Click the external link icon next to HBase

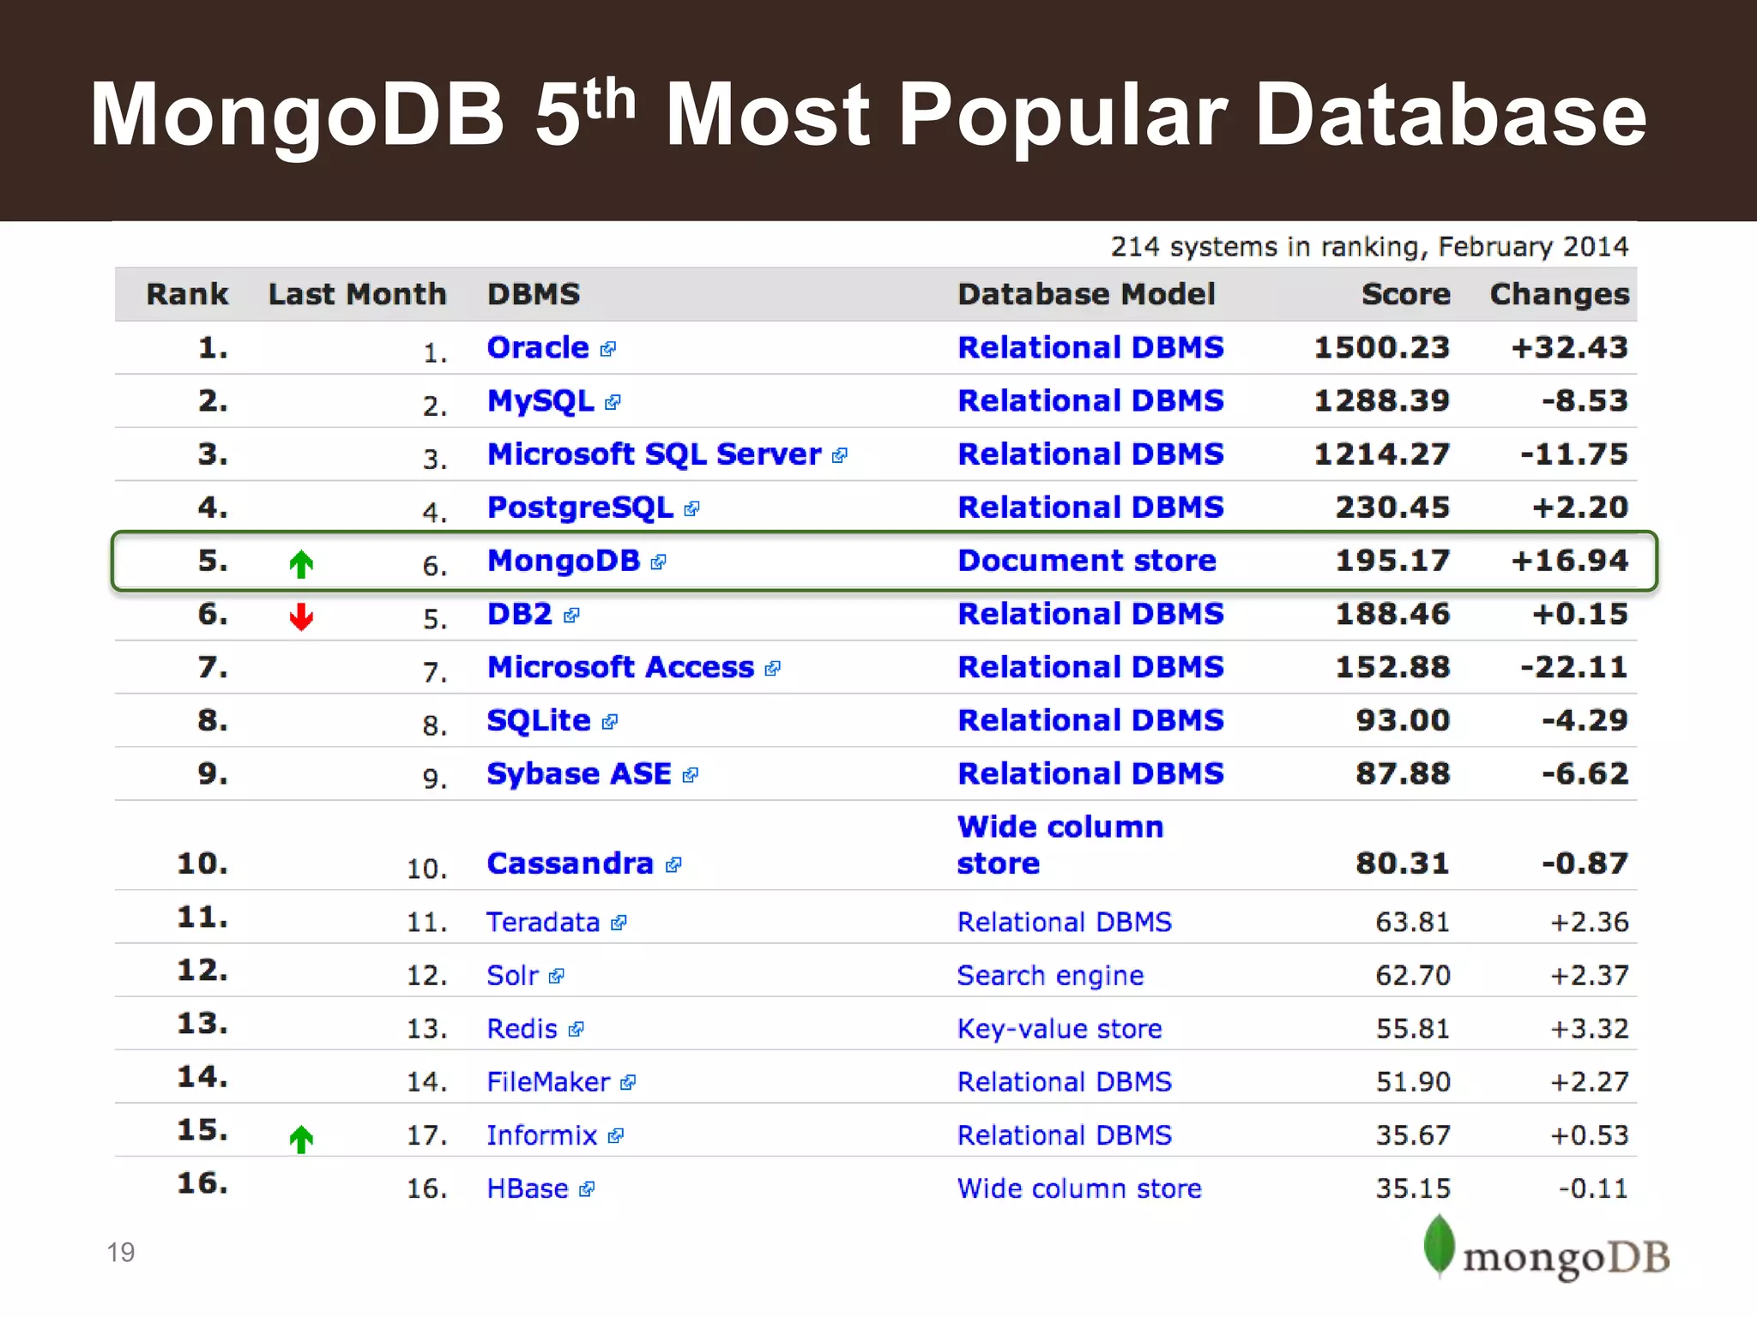pyautogui.click(x=587, y=1189)
